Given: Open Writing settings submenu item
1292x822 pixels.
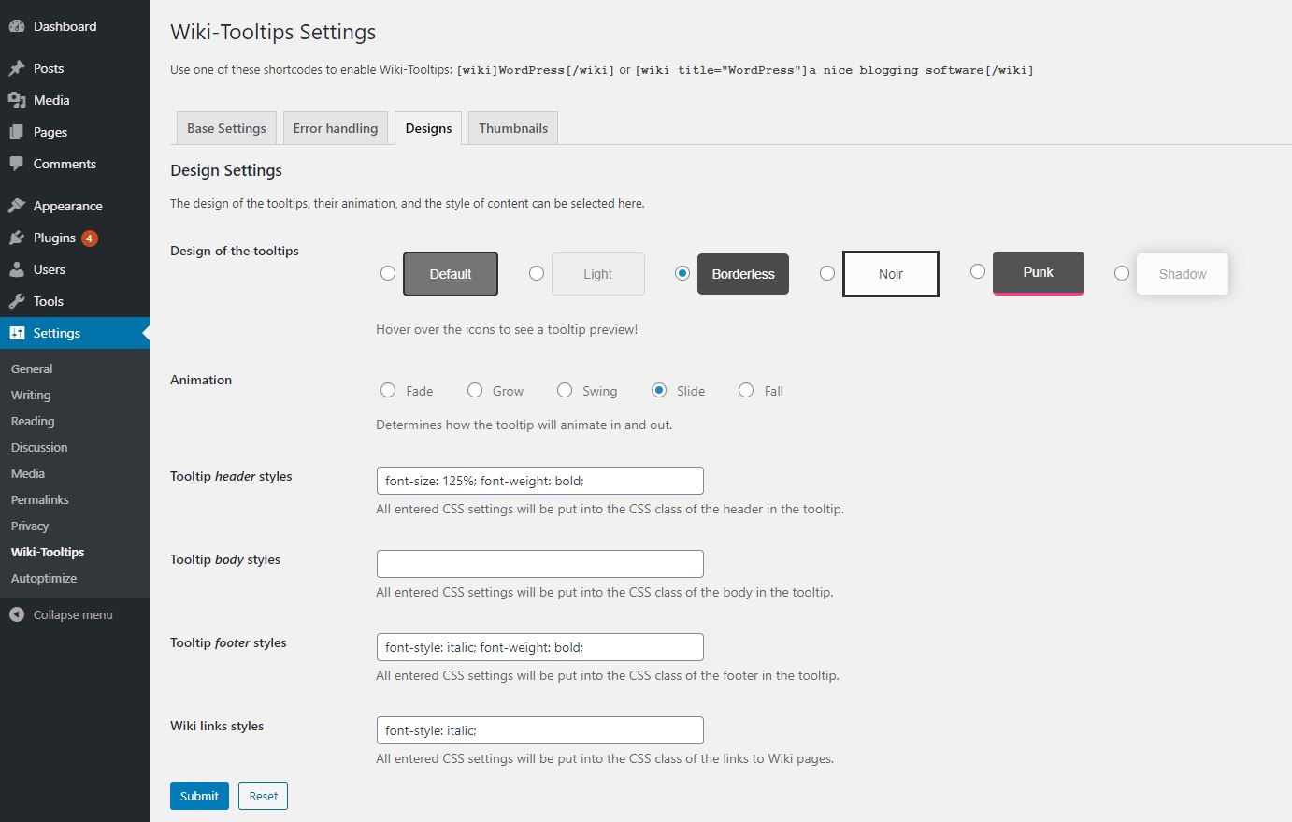Looking at the screenshot, I should (31, 395).
